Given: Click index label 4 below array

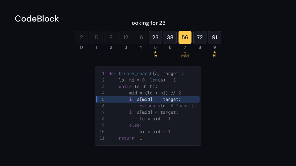Looking at the screenshot, I should coord(141,47).
